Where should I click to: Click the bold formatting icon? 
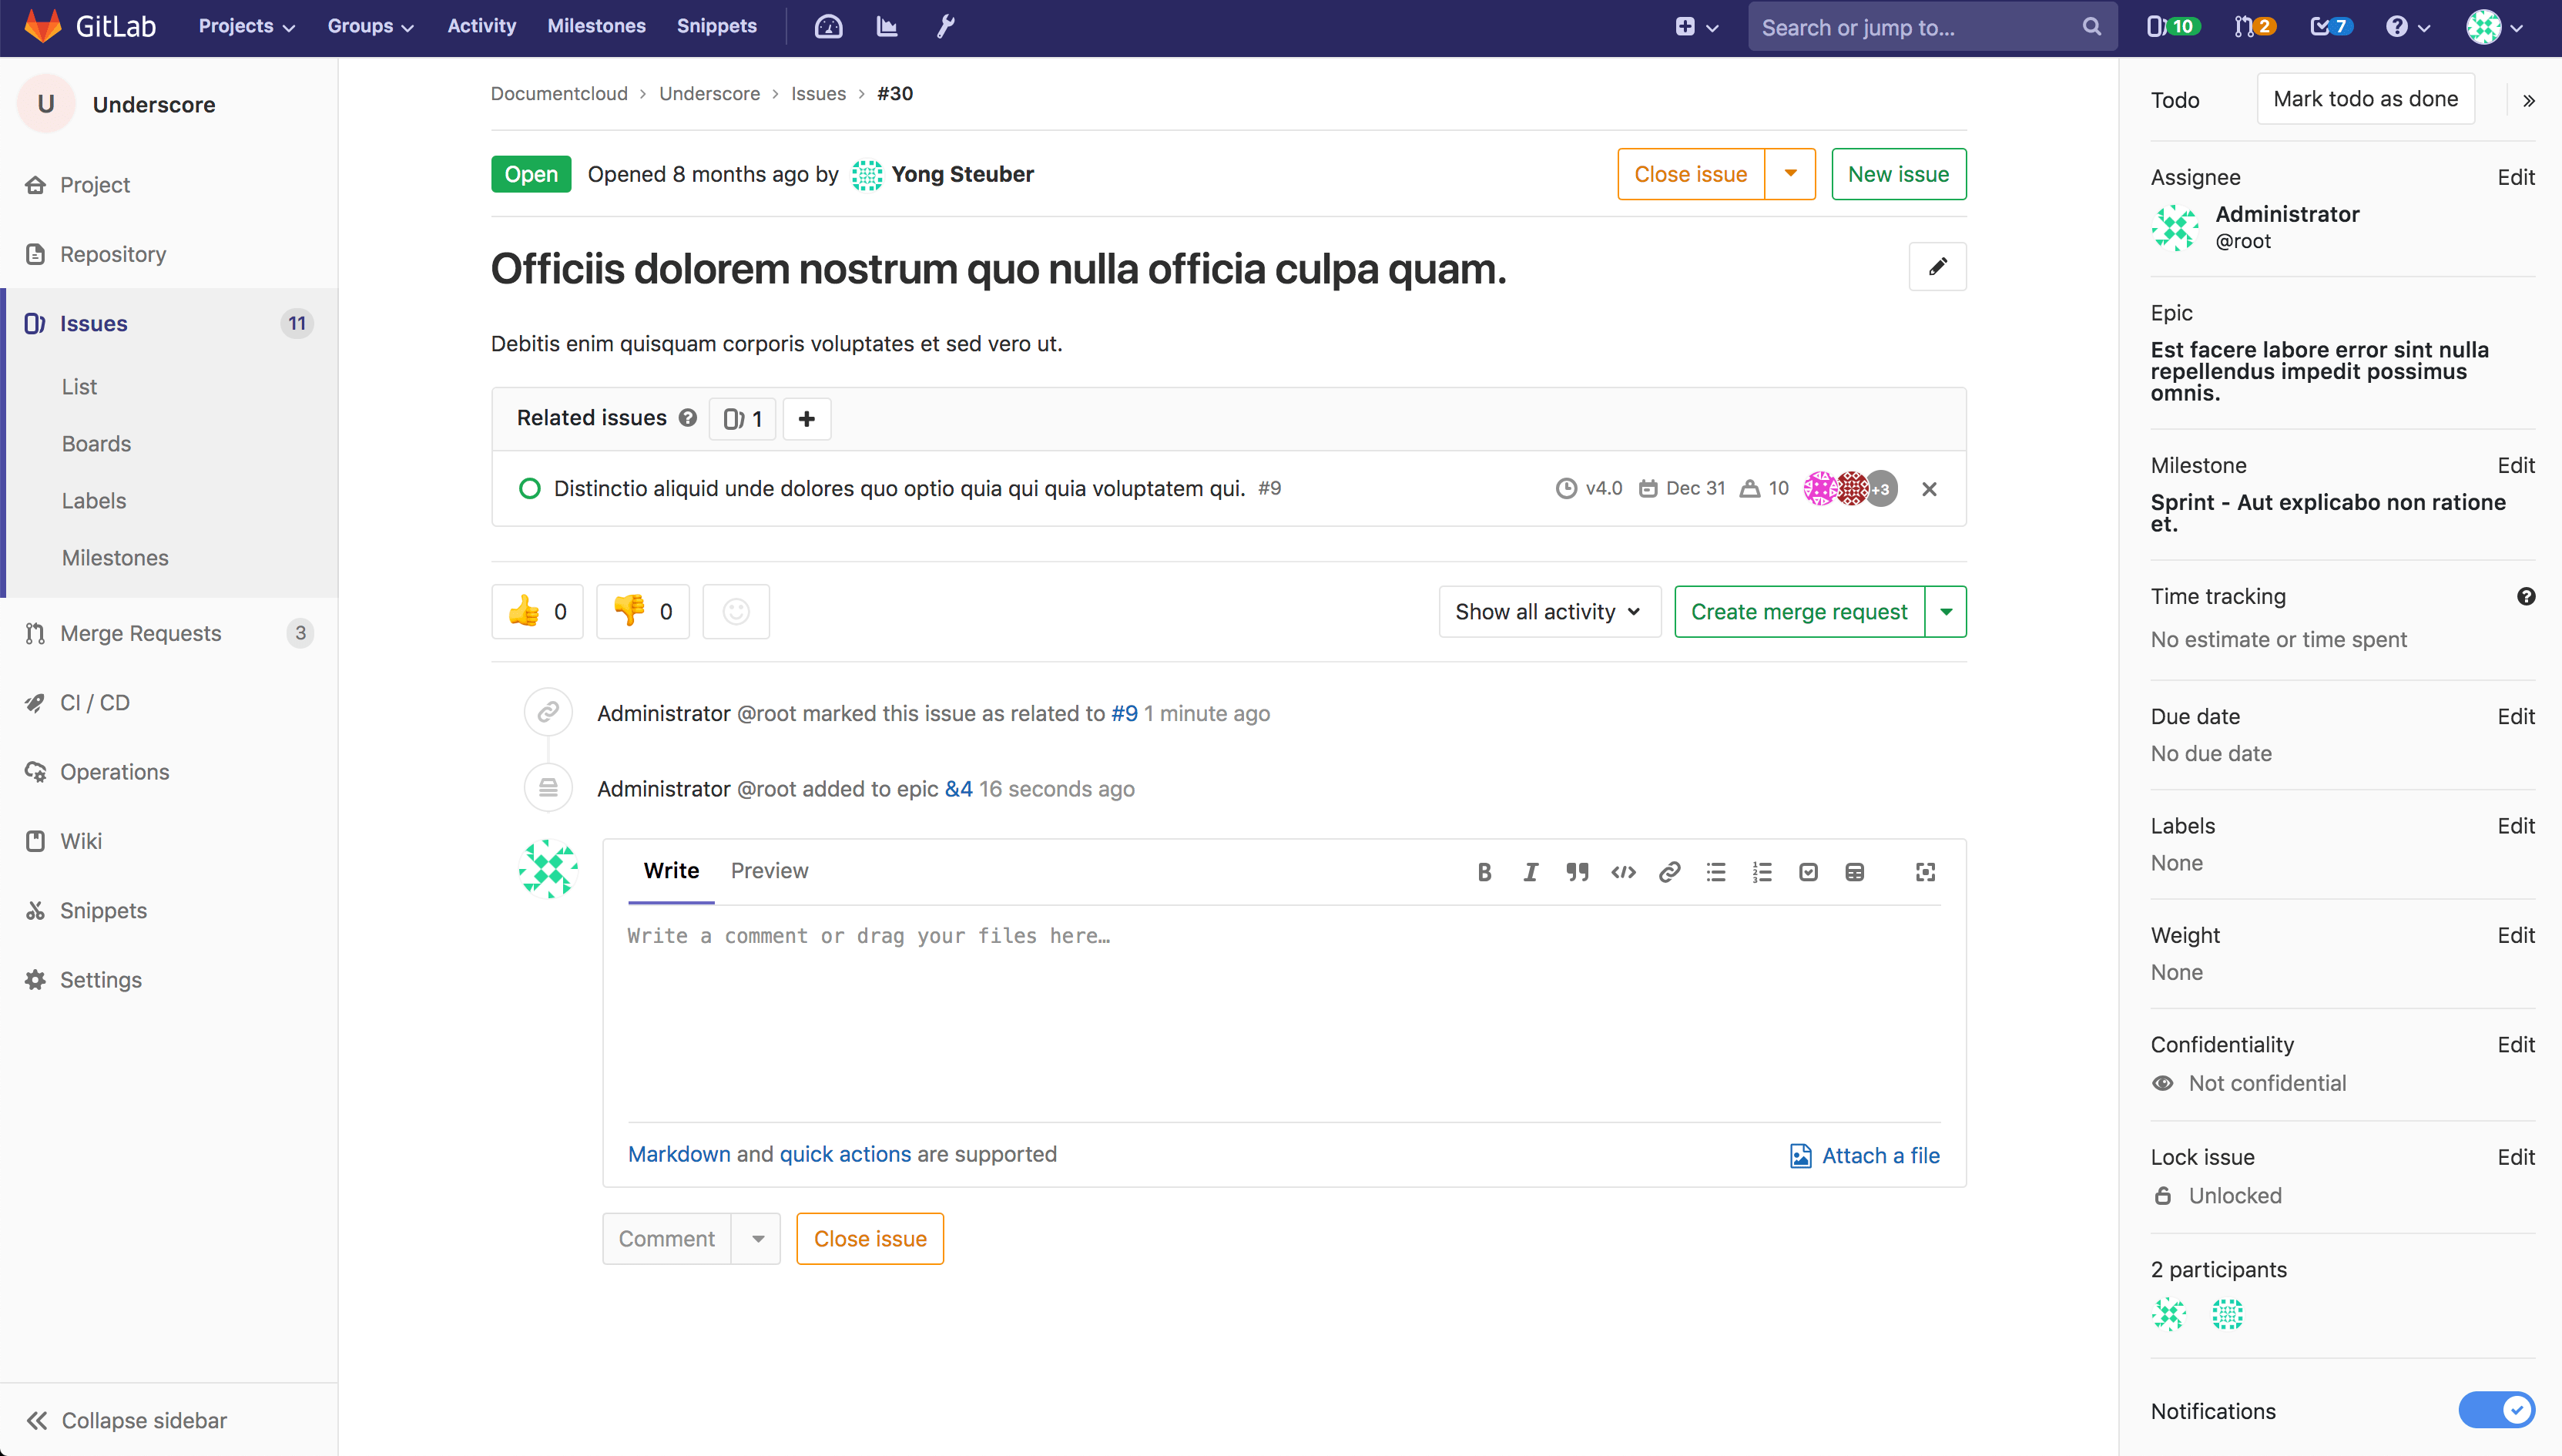point(1484,872)
